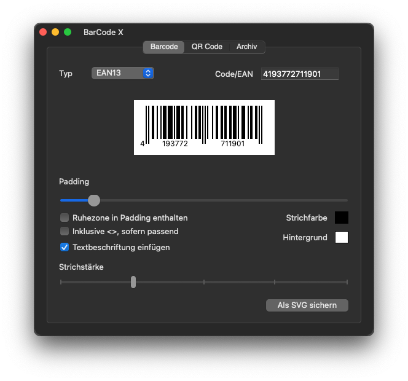Enable Ruhezone in Padding enthalten checkbox

pos(65,218)
